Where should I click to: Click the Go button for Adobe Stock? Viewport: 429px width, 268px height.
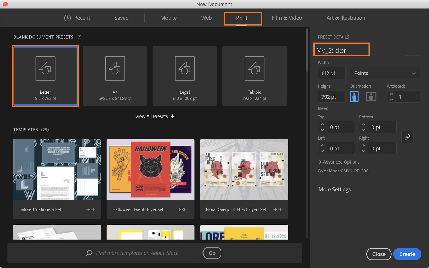212,253
